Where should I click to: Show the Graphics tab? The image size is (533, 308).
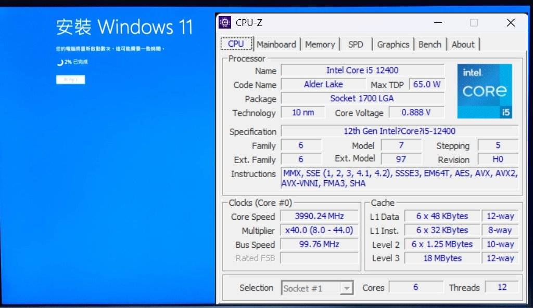393,45
